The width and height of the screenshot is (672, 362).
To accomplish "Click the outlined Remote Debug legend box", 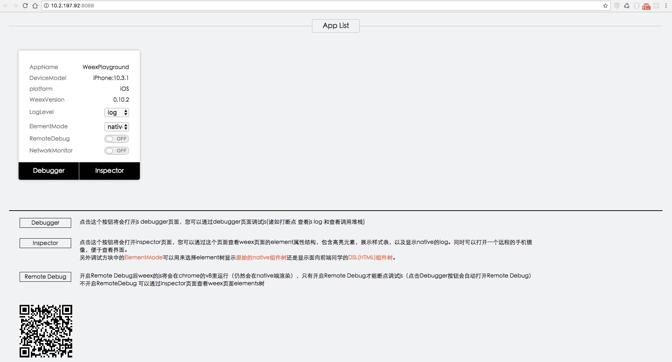I will click(x=45, y=276).
